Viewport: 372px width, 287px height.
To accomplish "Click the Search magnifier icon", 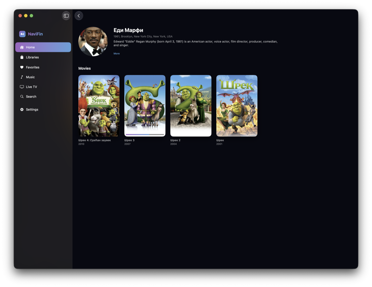I will point(22,97).
